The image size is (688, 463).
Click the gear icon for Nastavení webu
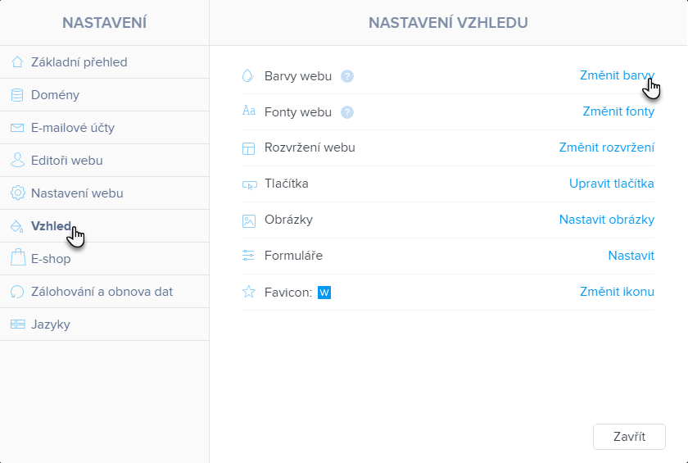click(x=17, y=193)
